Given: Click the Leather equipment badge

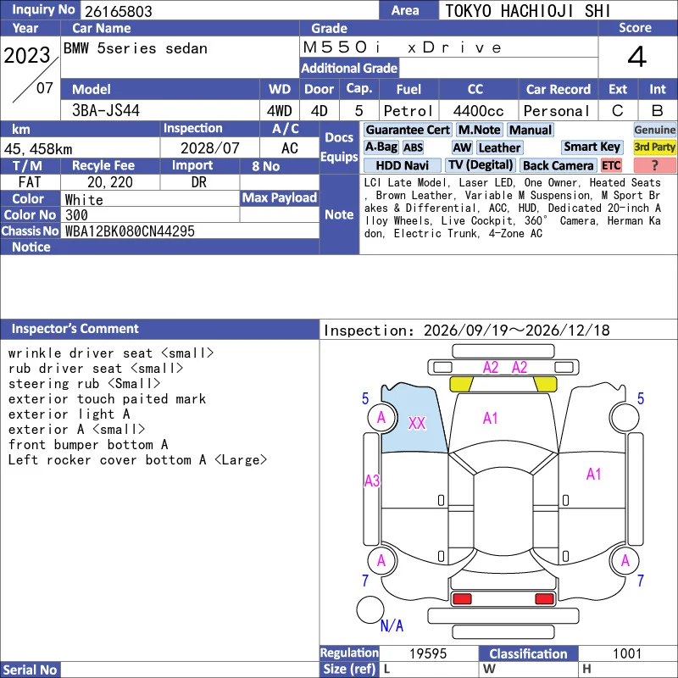Looking at the screenshot, I should click(x=499, y=147).
